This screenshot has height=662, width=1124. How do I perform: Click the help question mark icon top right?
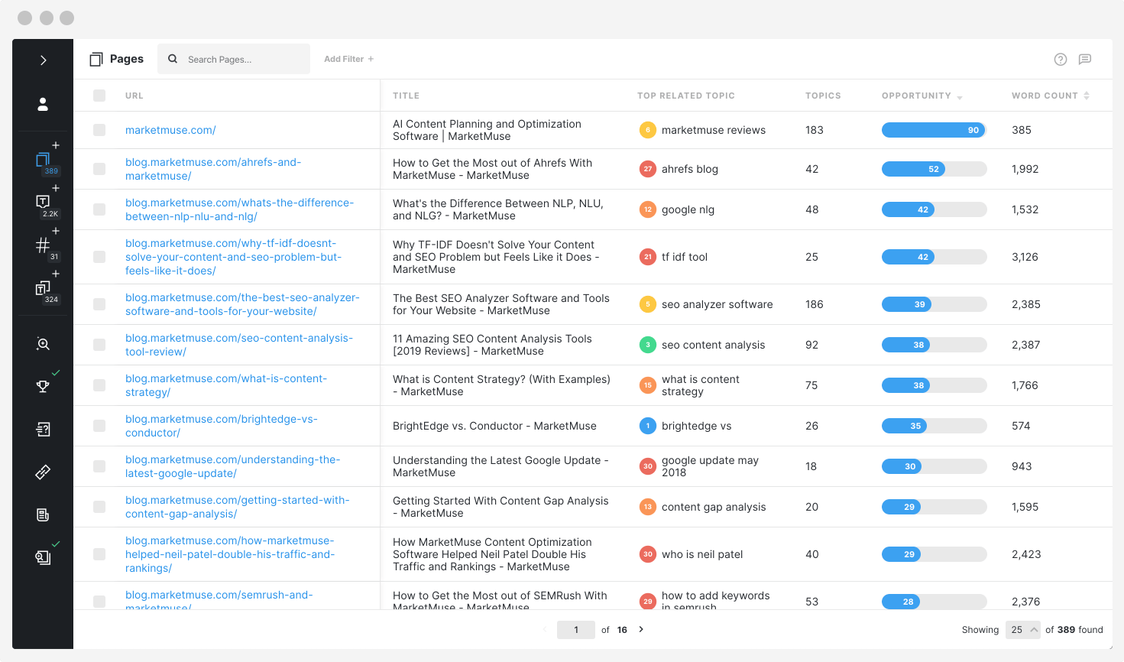tap(1061, 59)
